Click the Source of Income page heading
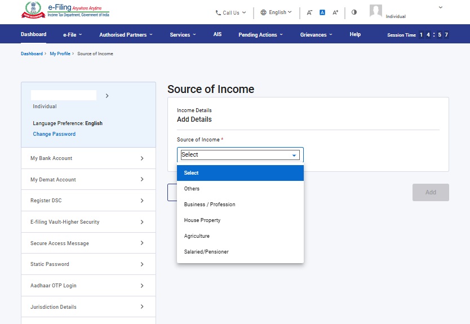Image resolution: width=470 pixels, height=324 pixels. (x=211, y=89)
